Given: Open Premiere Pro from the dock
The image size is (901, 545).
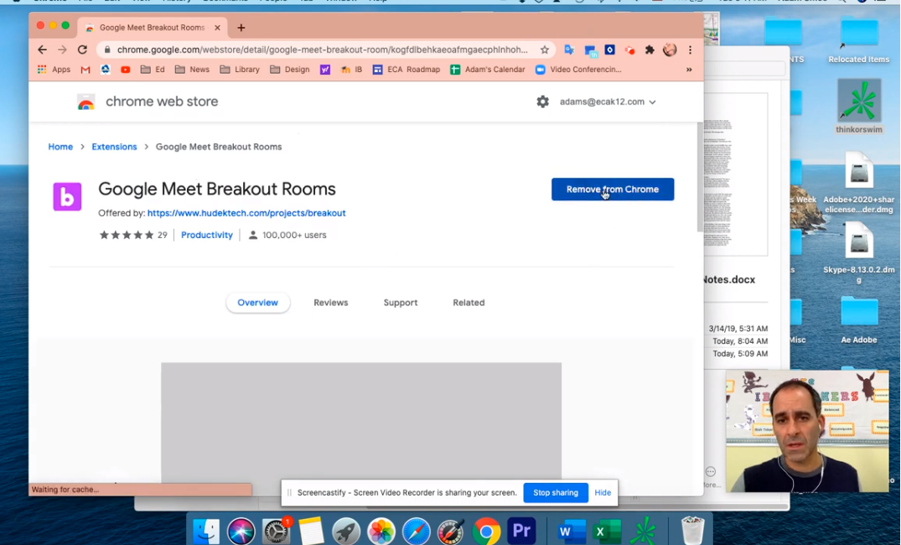Looking at the screenshot, I should [521, 530].
